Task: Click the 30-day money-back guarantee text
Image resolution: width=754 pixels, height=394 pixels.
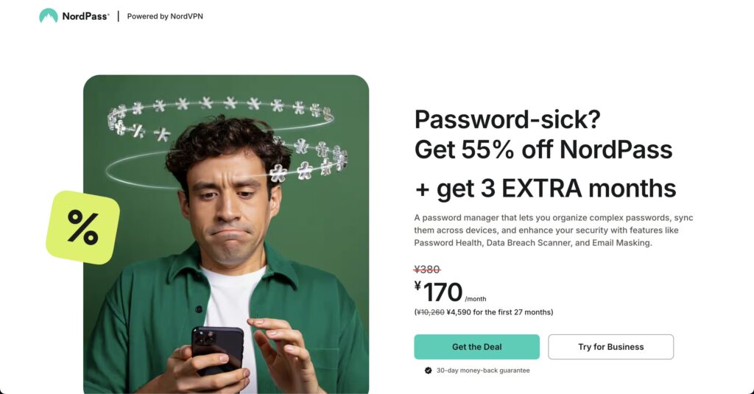Action: coord(483,370)
